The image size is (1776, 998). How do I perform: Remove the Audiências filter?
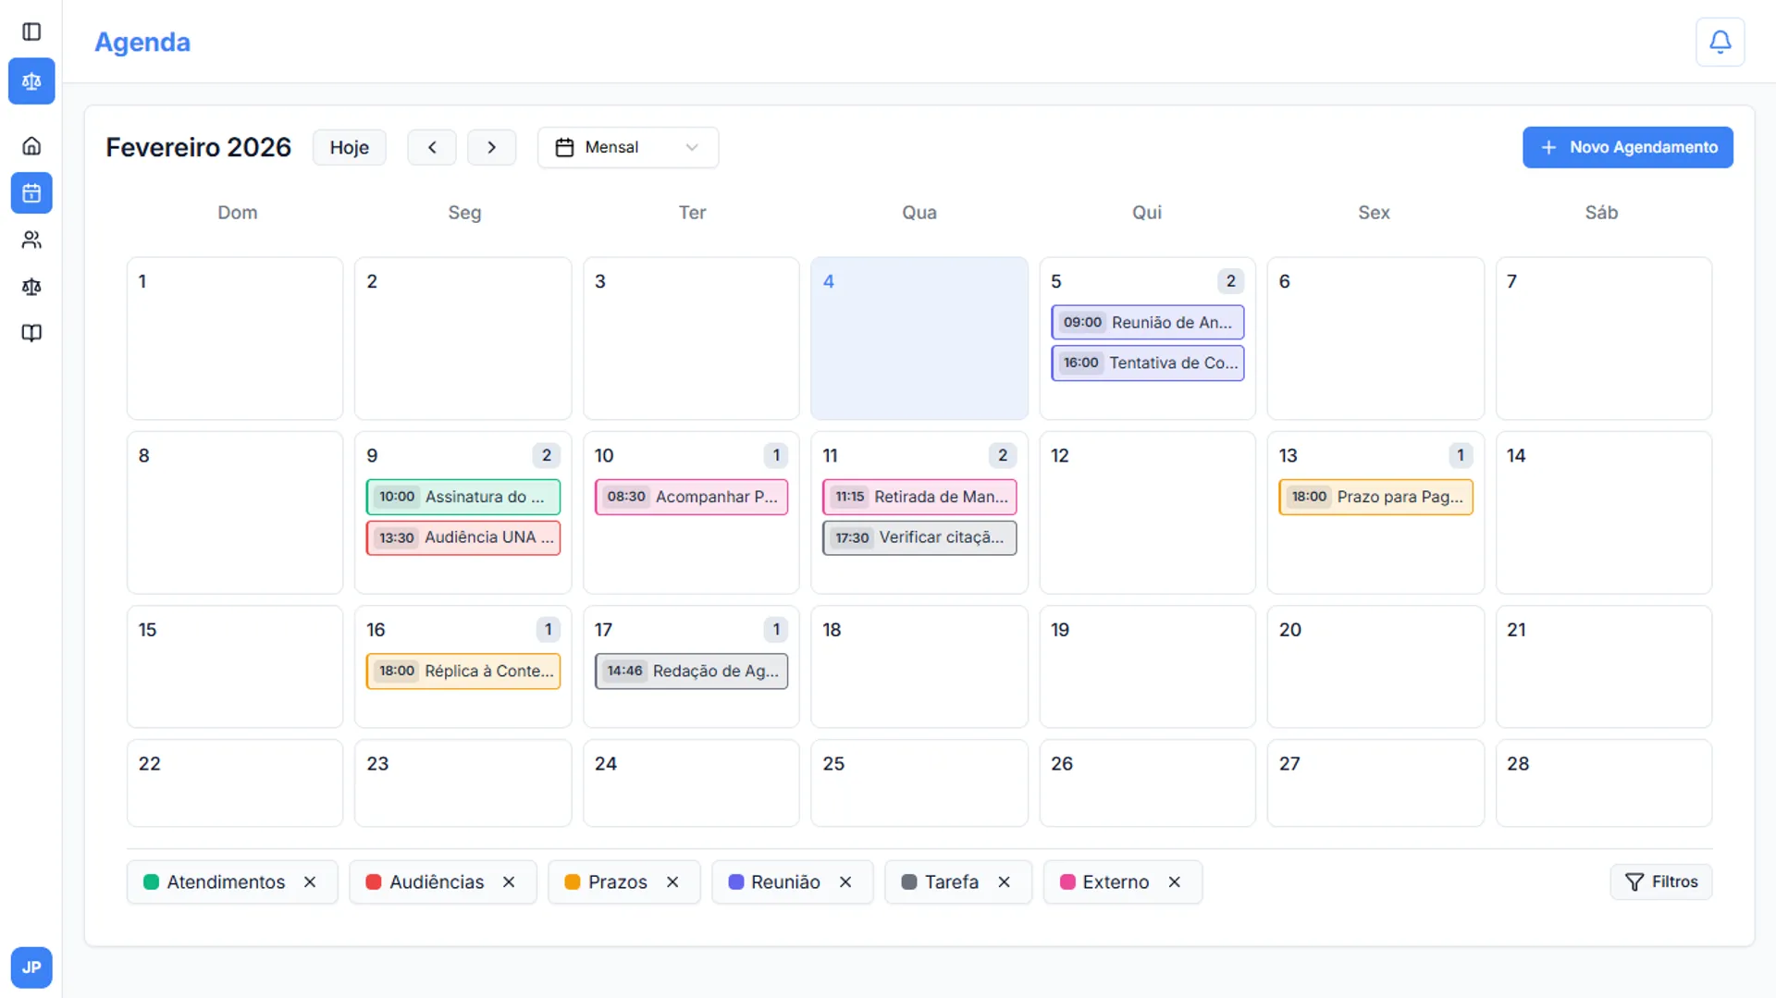pos(509,881)
